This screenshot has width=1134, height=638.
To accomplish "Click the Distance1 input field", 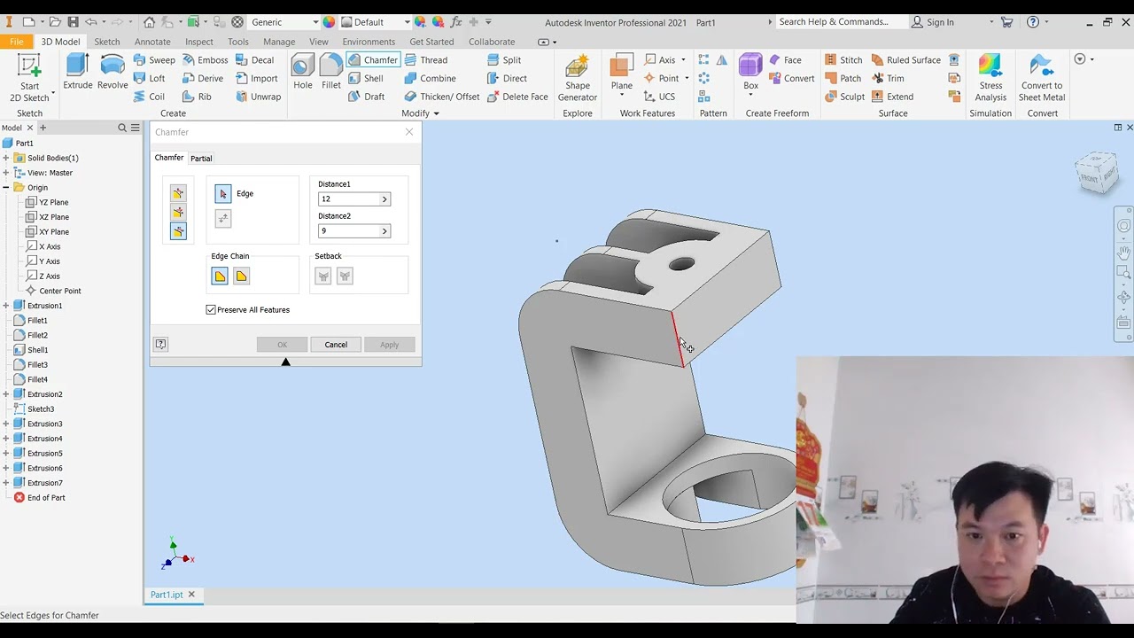I will click(x=349, y=199).
